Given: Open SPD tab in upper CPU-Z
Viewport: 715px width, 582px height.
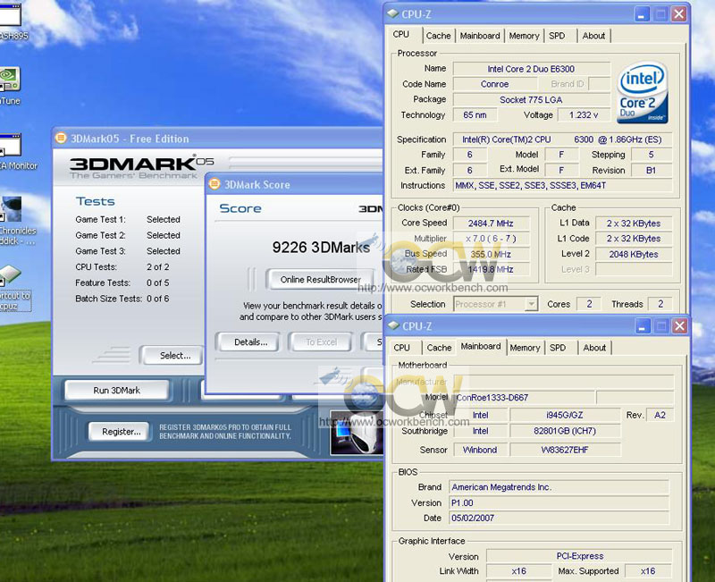Looking at the screenshot, I should pyautogui.click(x=557, y=36).
